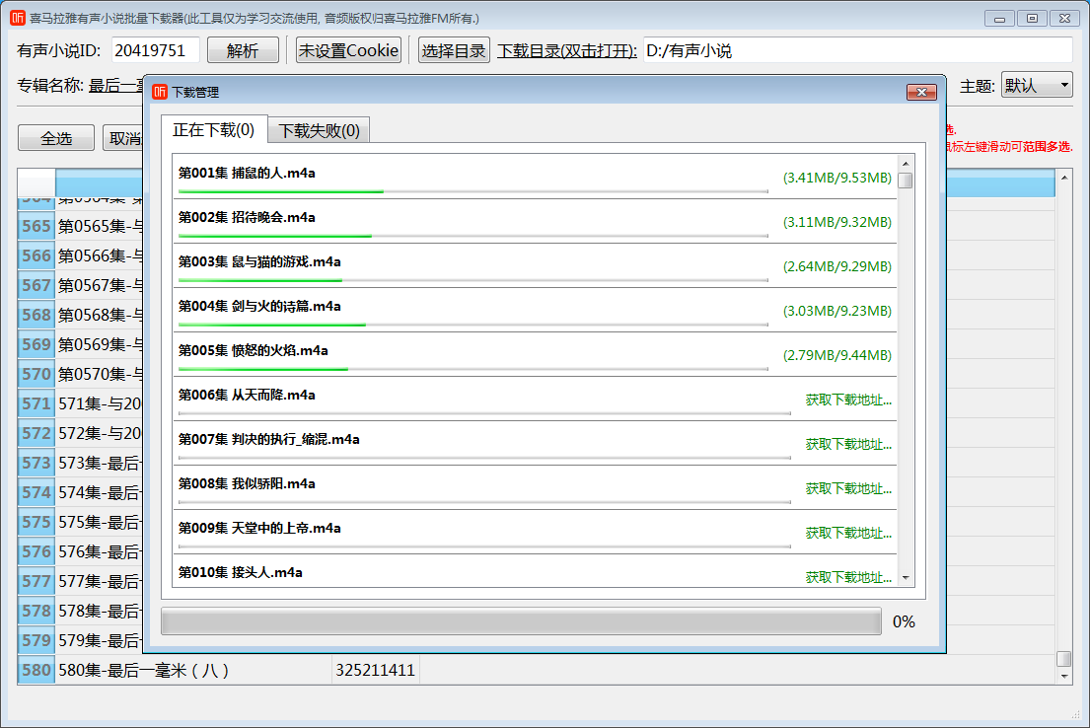Select row header 566 in the episode list
Viewport: 1090px width, 728px height.
tap(36, 255)
